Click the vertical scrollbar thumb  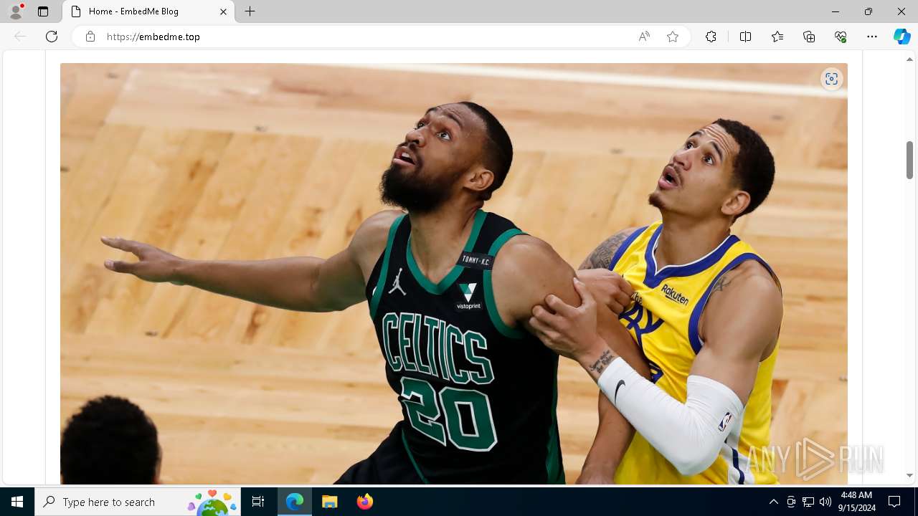click(x=909, y=160)
